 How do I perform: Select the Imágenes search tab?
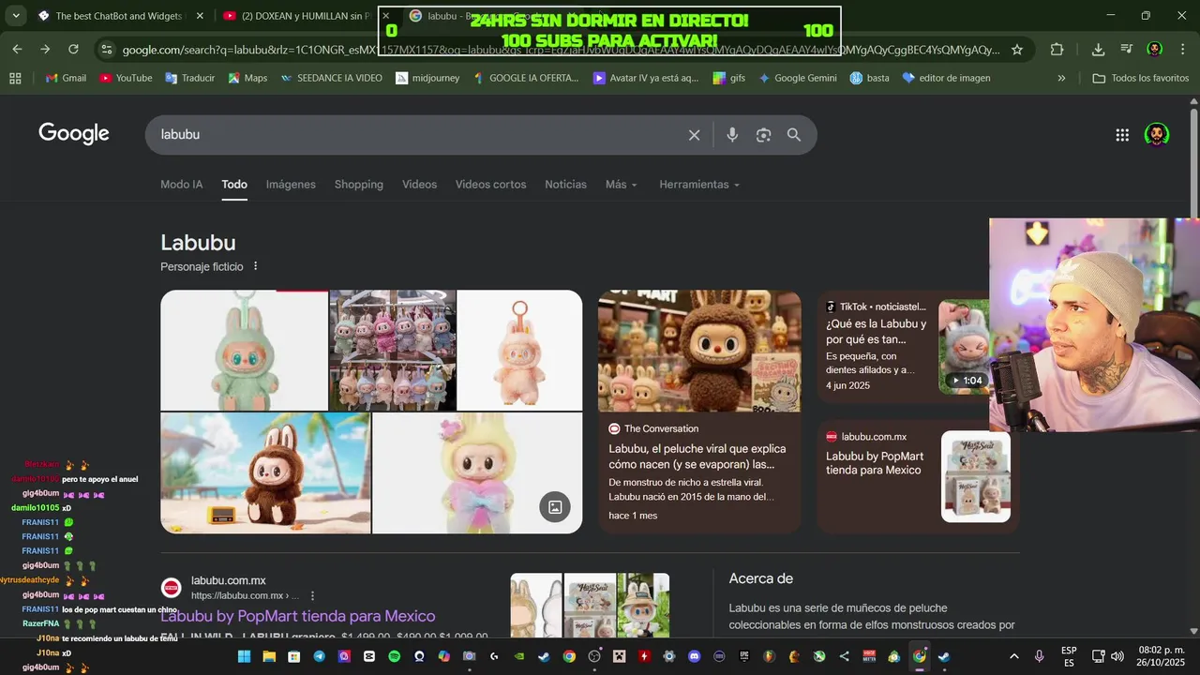(291, 185)
